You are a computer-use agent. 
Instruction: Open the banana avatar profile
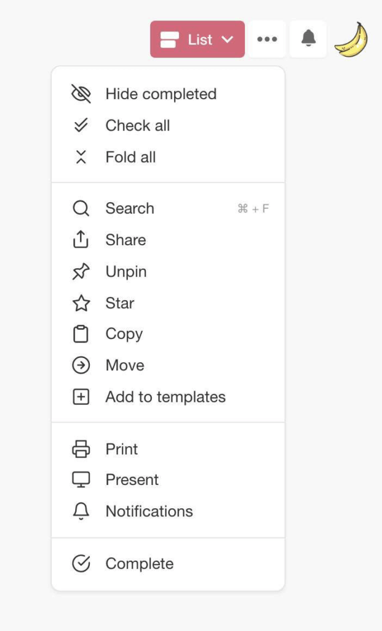point(351,40)
